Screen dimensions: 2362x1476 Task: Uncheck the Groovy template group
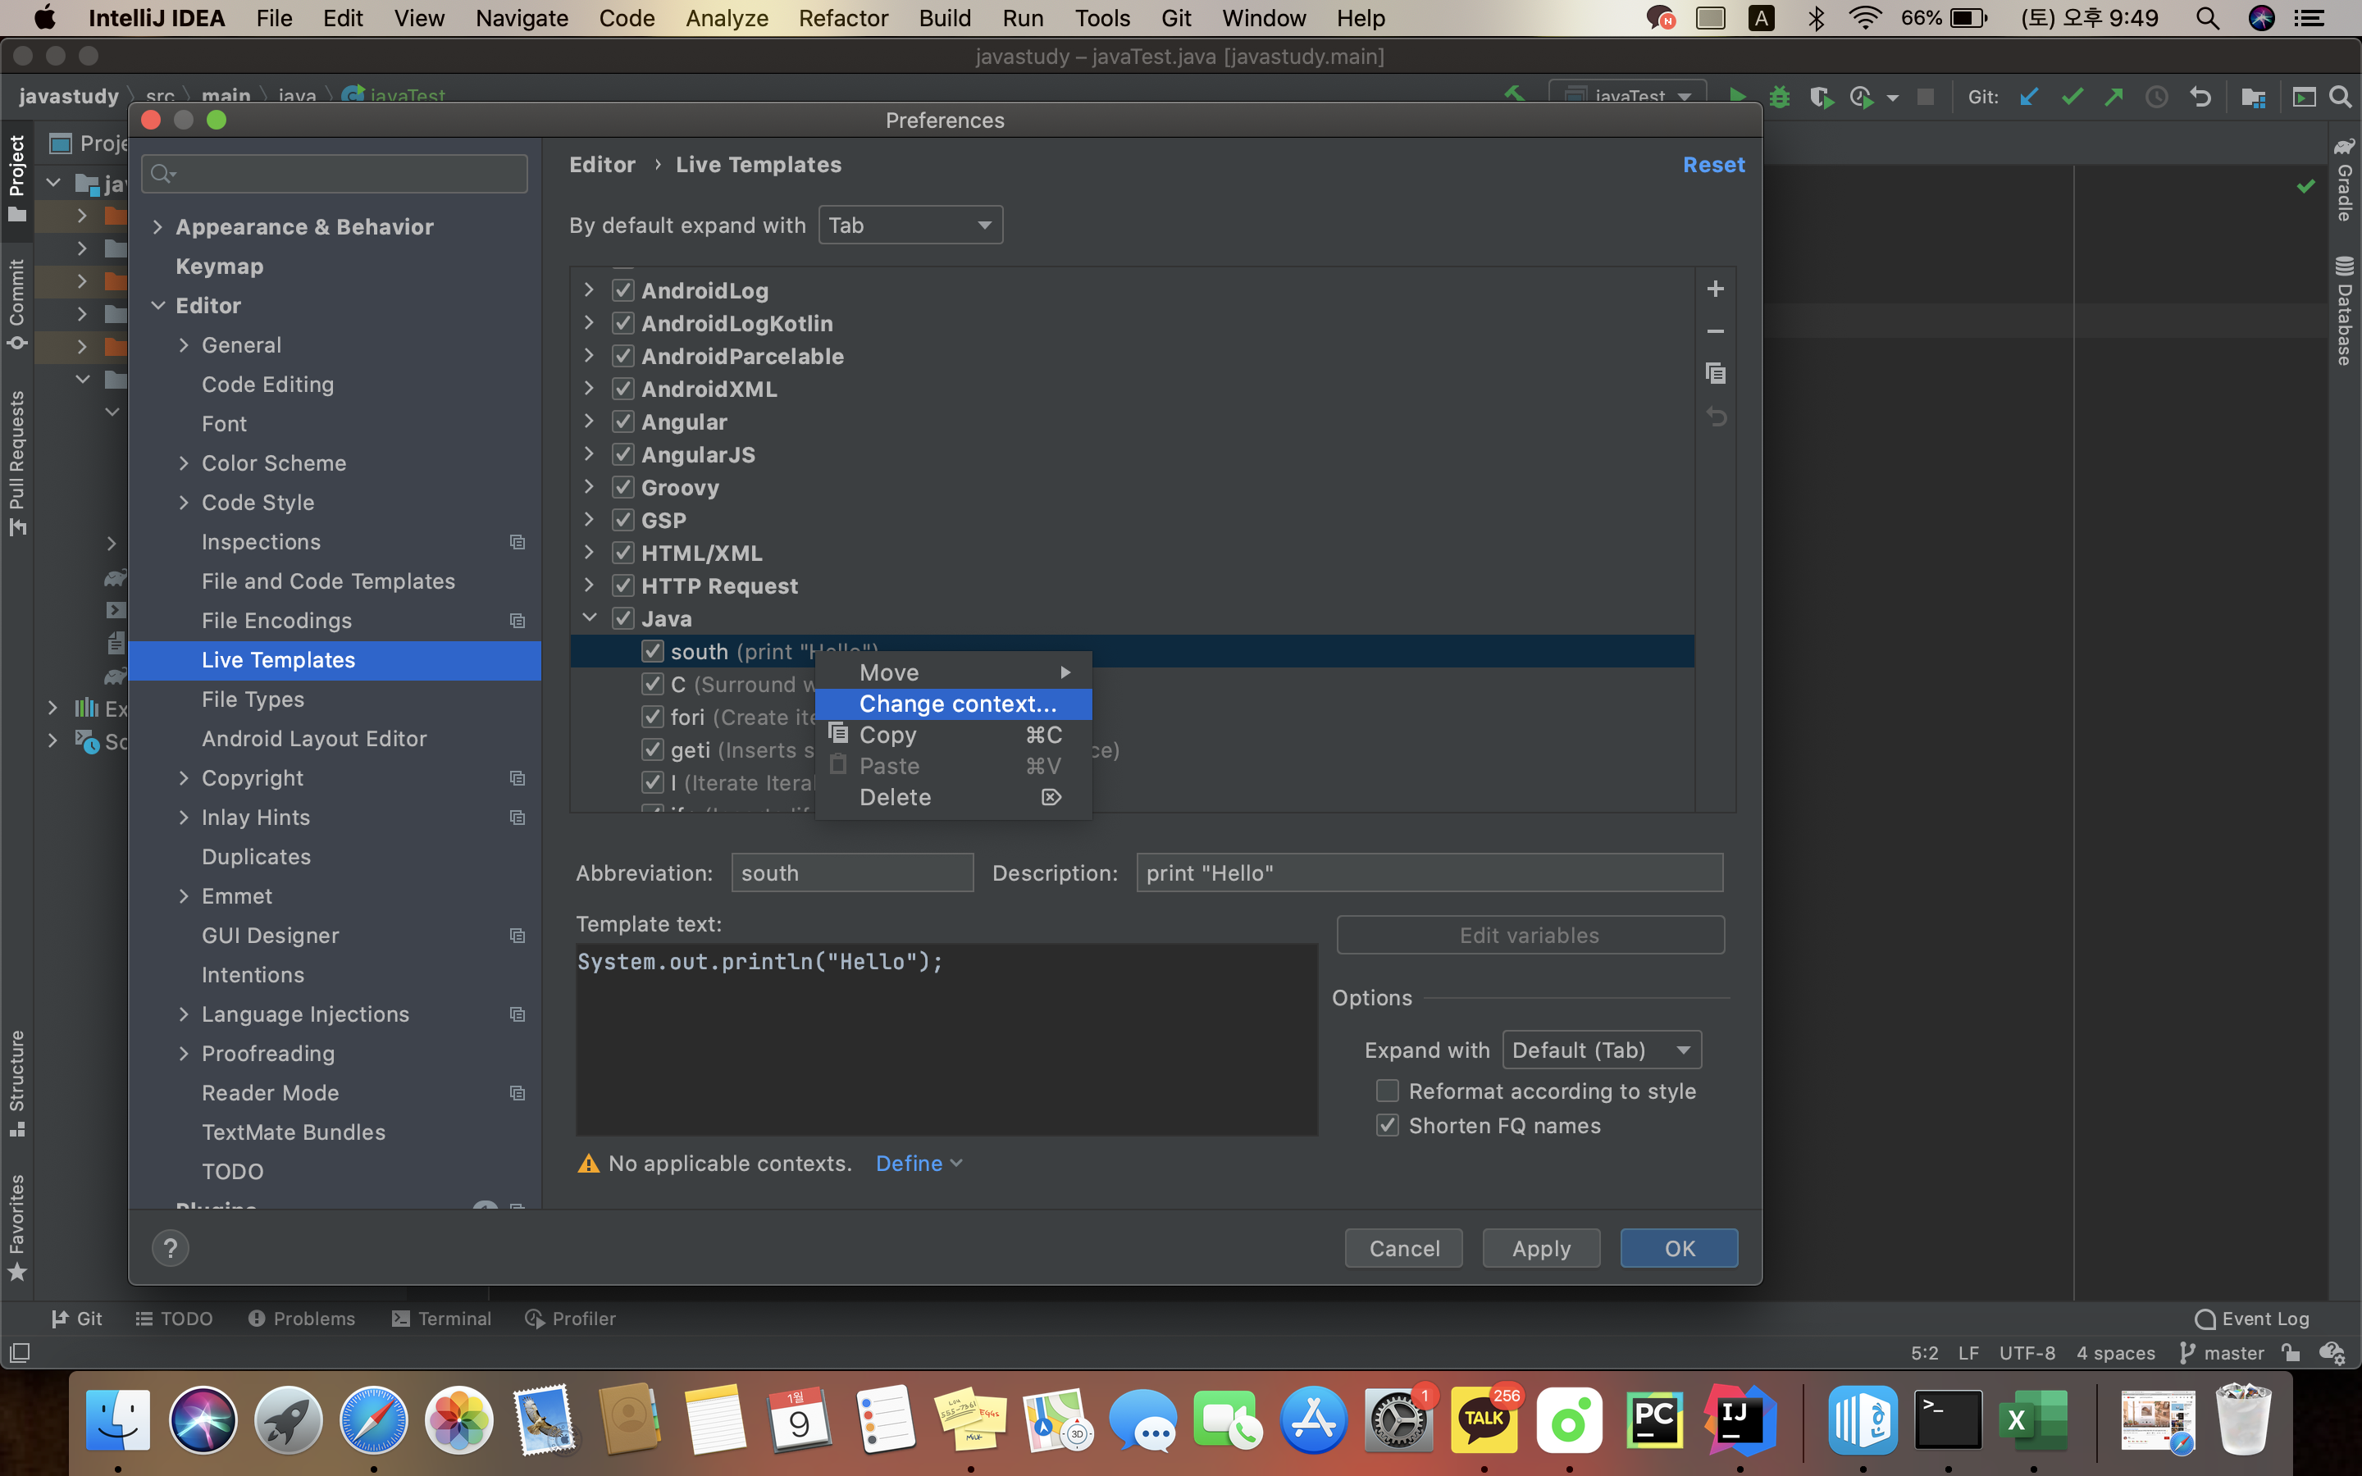(x=622, y=487)
